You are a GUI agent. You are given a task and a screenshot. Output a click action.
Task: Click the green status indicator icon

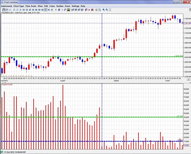(x=2, y=152)
